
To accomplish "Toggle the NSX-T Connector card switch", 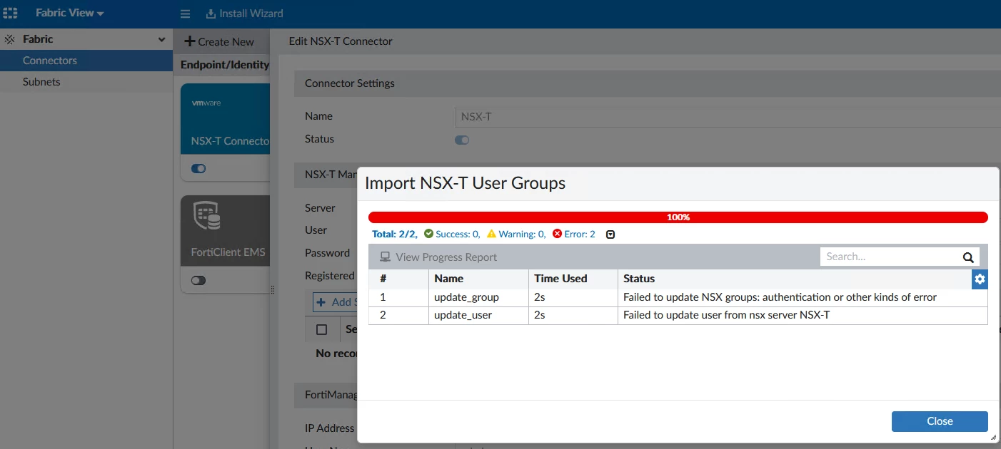I will pos(198,169).
